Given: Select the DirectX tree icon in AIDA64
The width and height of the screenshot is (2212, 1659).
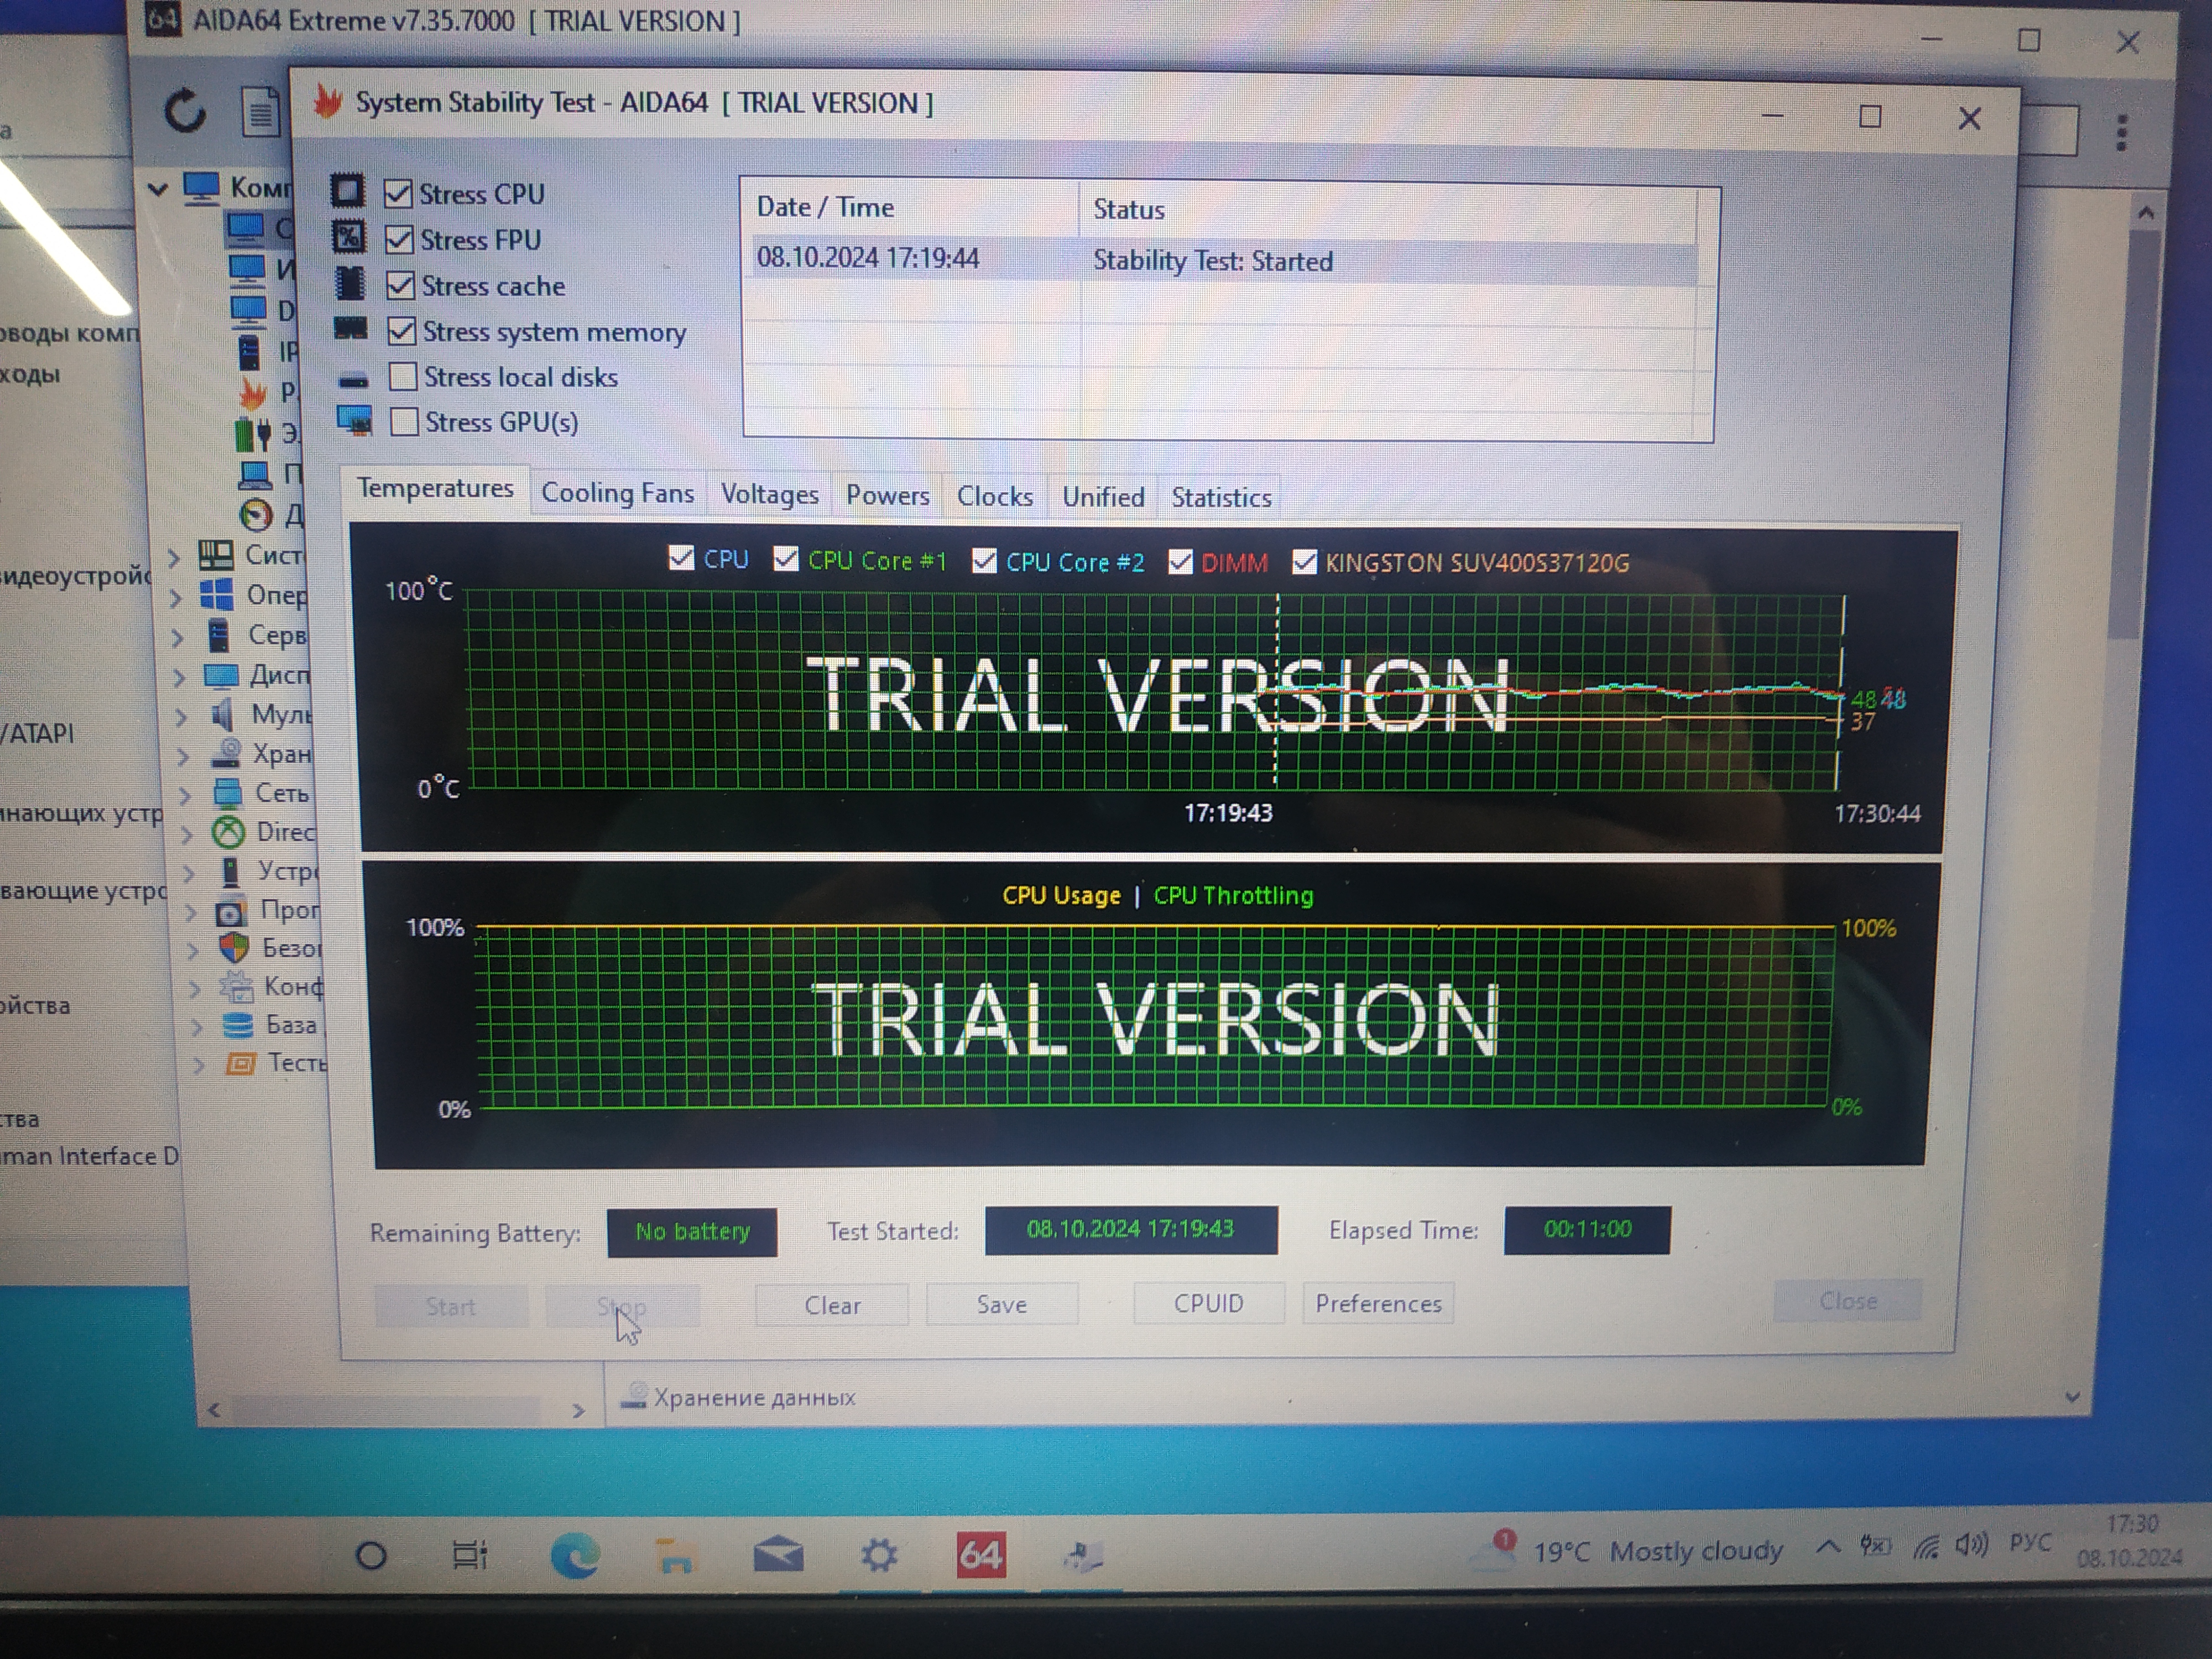Looking at the screenshot, I should coord(228,832).
